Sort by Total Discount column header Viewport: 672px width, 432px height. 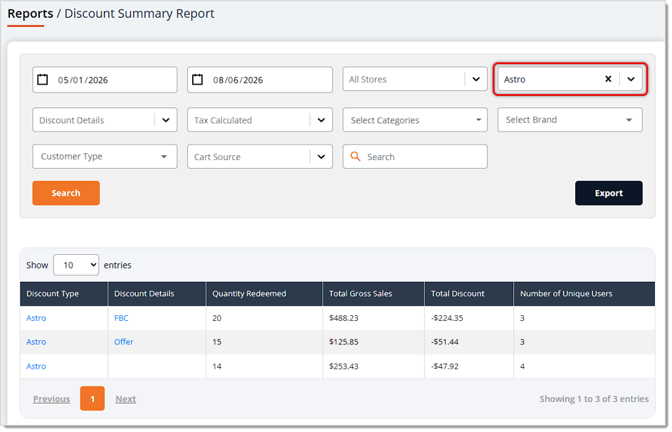(469, 293)
